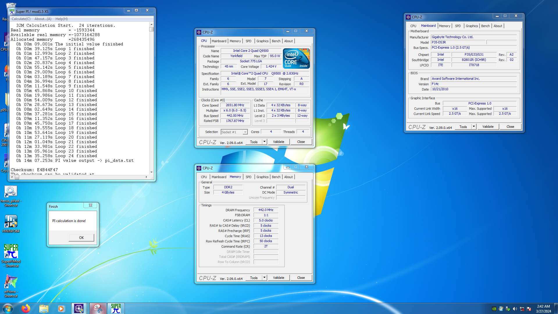
Task: Click the CPU-Z icon in the Memory window's title bar
Action: (199, 168)
